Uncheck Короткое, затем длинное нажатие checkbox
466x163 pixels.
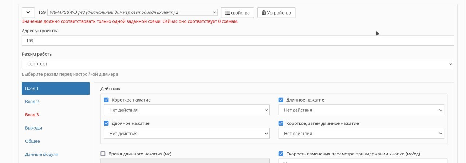(281, 123)
